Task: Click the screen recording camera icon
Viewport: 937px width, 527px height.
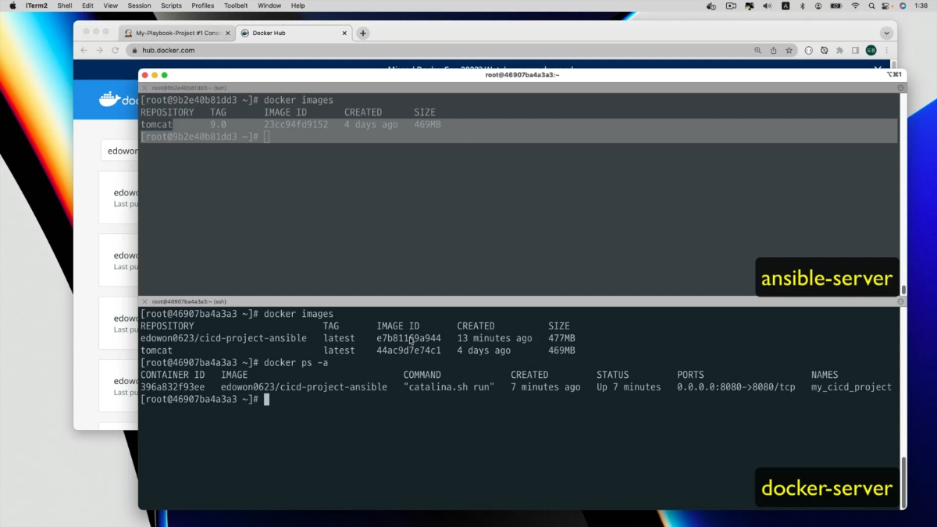Action: [x=731, y=5]
